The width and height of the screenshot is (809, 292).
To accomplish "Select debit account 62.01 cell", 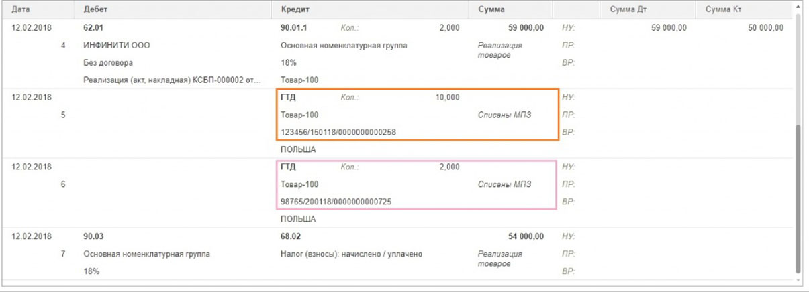I will point(93,28).
